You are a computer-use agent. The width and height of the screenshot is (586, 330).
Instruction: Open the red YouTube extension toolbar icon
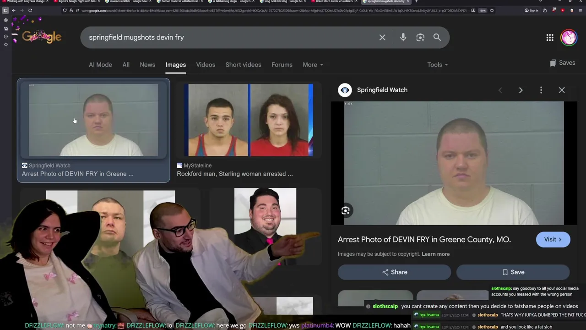click(x=563, y=11)
